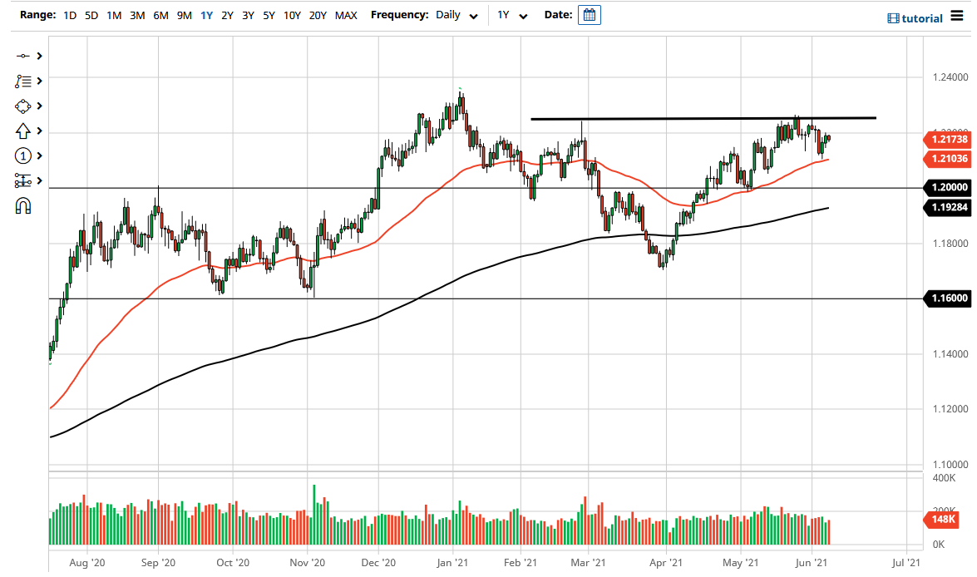Open the text annotation list tool
Viewport: 977px width, 577px height.
pos(23,81)
